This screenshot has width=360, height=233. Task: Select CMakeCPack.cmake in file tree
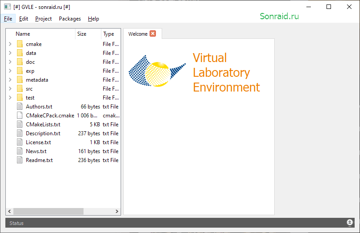coord(50,116)
